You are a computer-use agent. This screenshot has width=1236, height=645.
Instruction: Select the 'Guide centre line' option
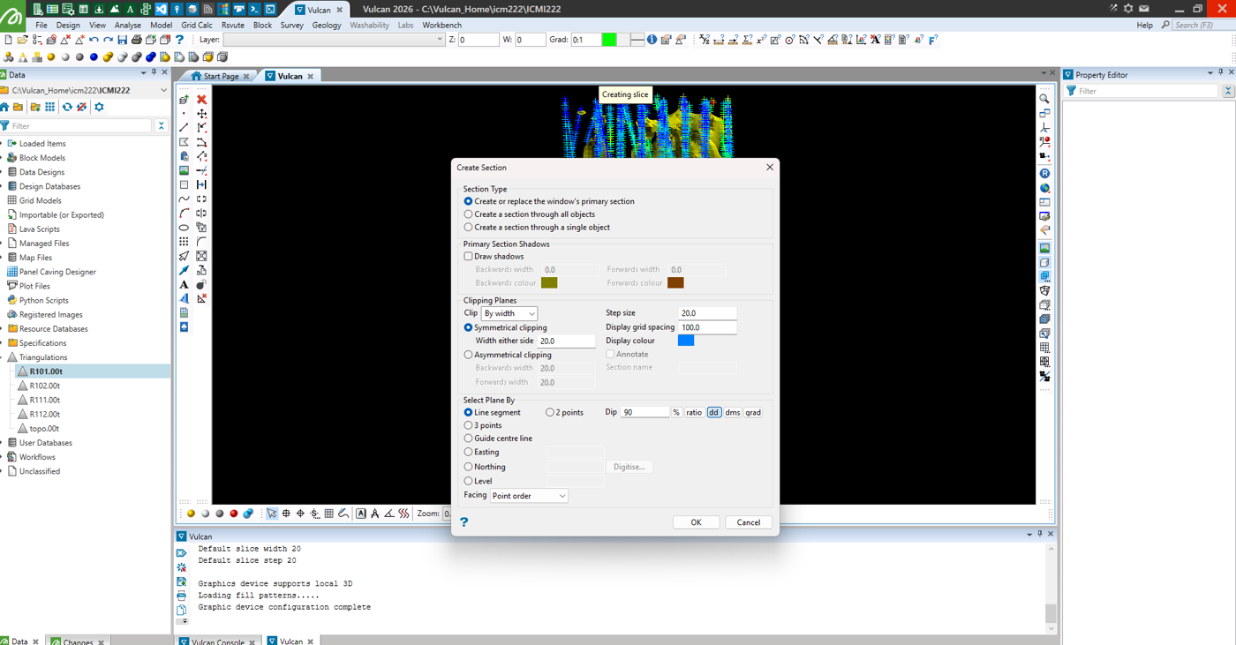click(498, 439)
